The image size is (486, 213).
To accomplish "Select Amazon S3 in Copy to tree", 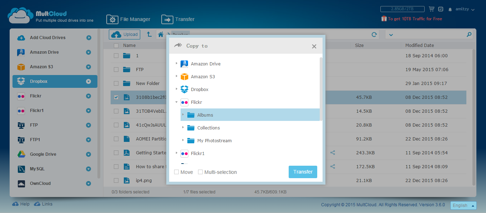I will [203, 76].
